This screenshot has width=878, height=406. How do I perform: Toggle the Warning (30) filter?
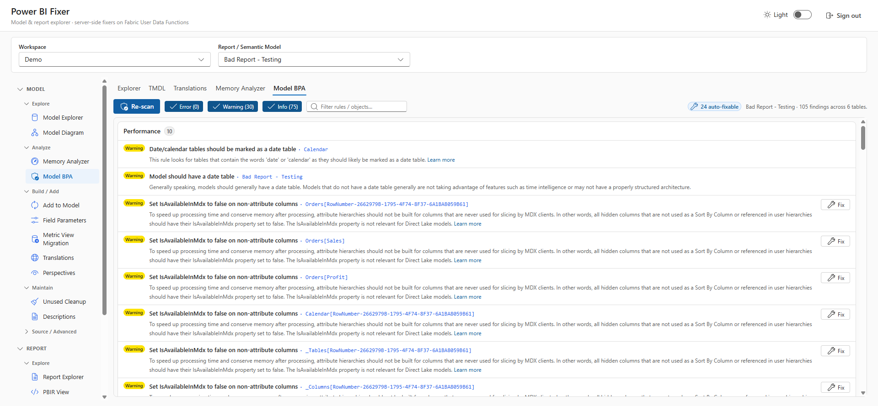(233, 107)
